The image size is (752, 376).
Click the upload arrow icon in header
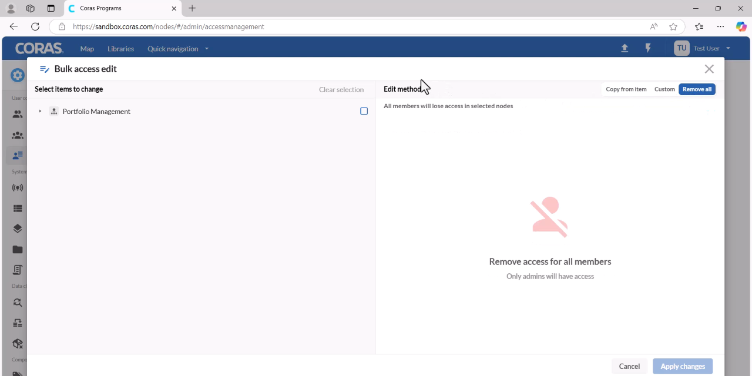[x=625, y=48]
